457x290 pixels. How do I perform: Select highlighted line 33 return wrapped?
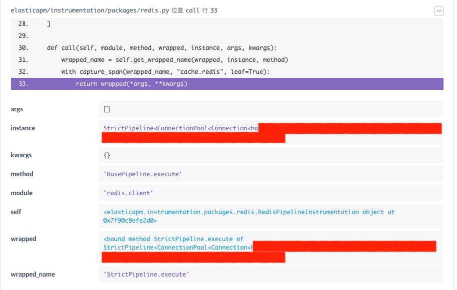227,84
